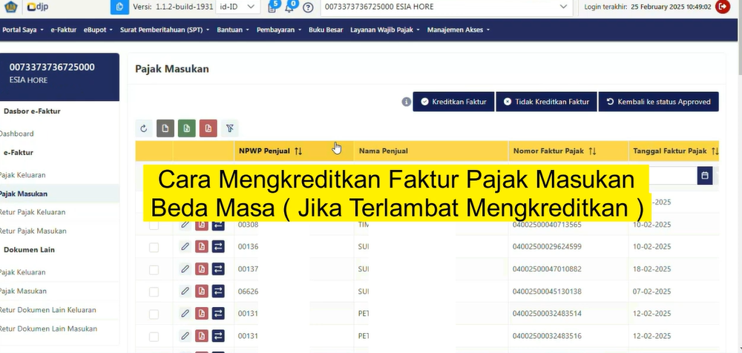Viewport: 742px width, 353px height.
Task: Click swap arrows icon for faktur 04002500047010882
Action: (218, 269)
